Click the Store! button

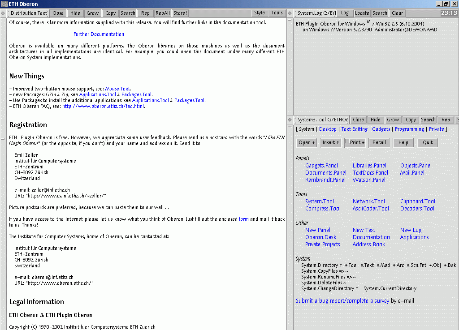[180, 13]
